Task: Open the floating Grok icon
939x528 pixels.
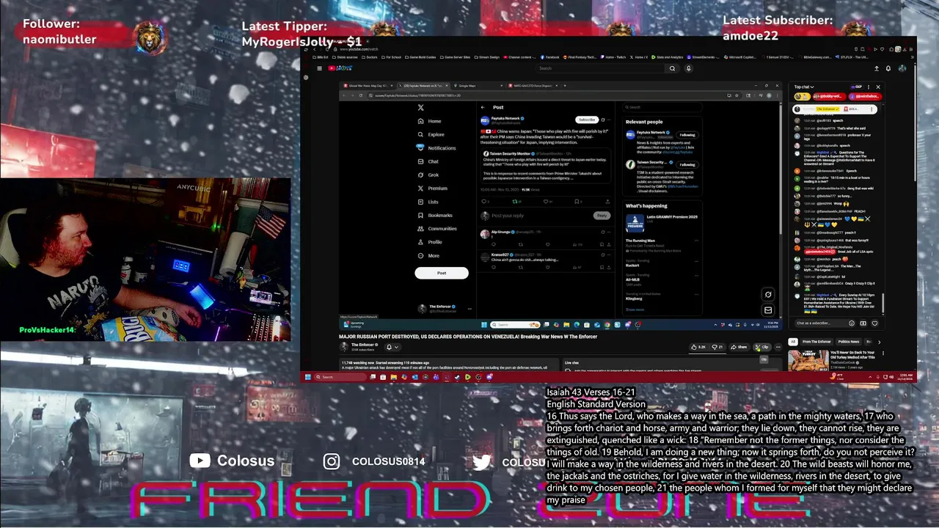Action: coord(768,295)
